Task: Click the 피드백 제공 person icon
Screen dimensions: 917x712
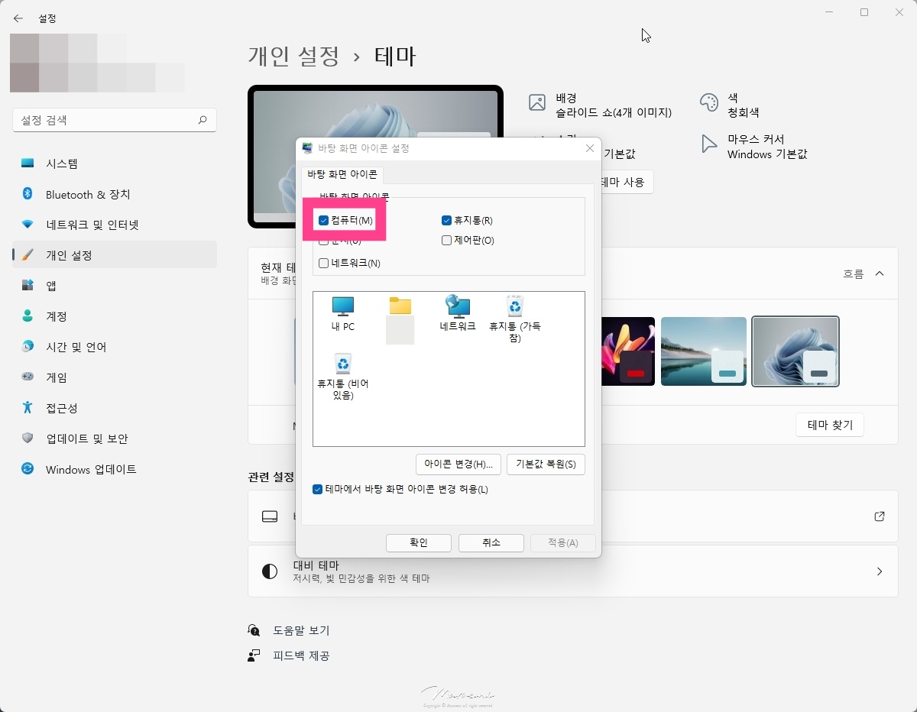Action: (254, 655)
